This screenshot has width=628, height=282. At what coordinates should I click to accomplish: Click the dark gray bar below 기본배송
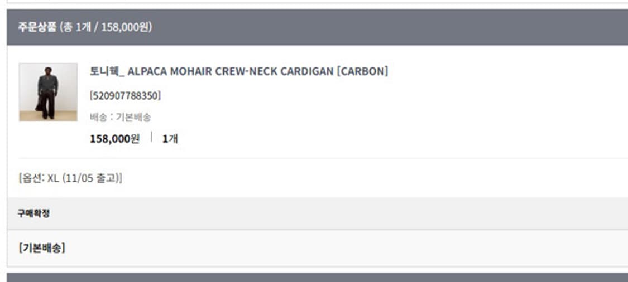point(317,277)
